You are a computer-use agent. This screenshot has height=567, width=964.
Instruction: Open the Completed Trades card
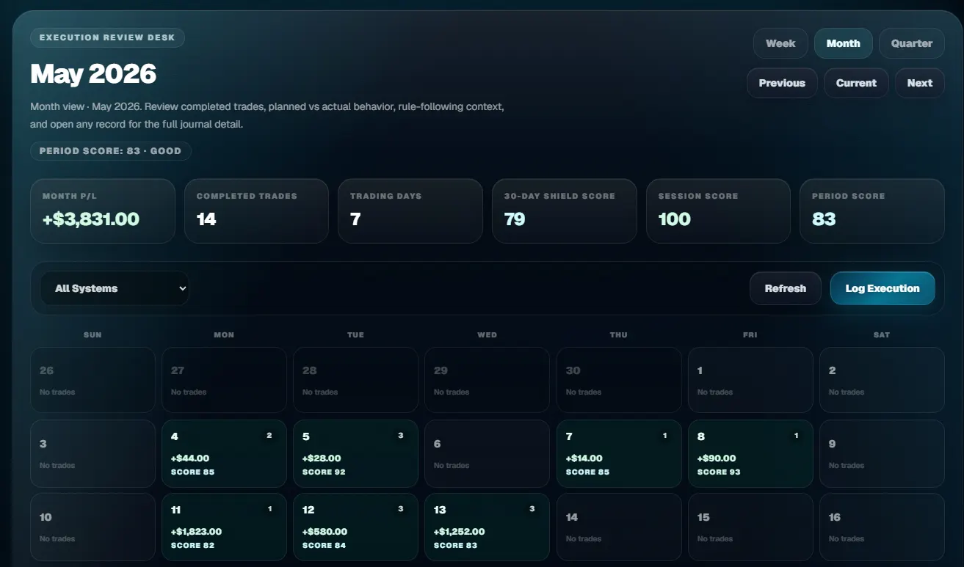coord(256,211)
